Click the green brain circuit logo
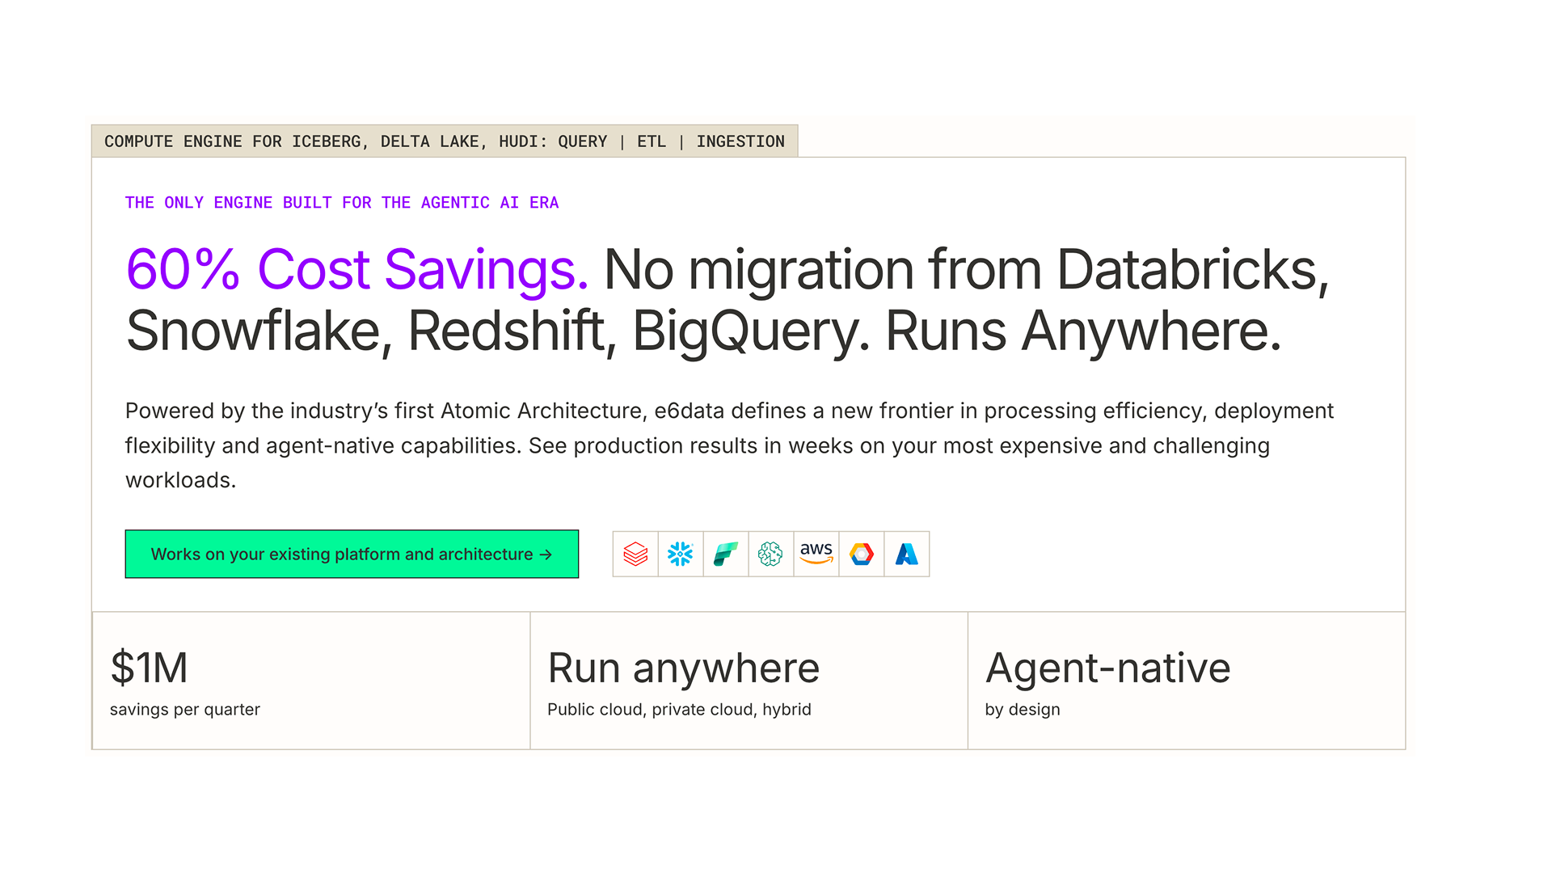This screenshot has width=1552, height=873. coord(770,554)
